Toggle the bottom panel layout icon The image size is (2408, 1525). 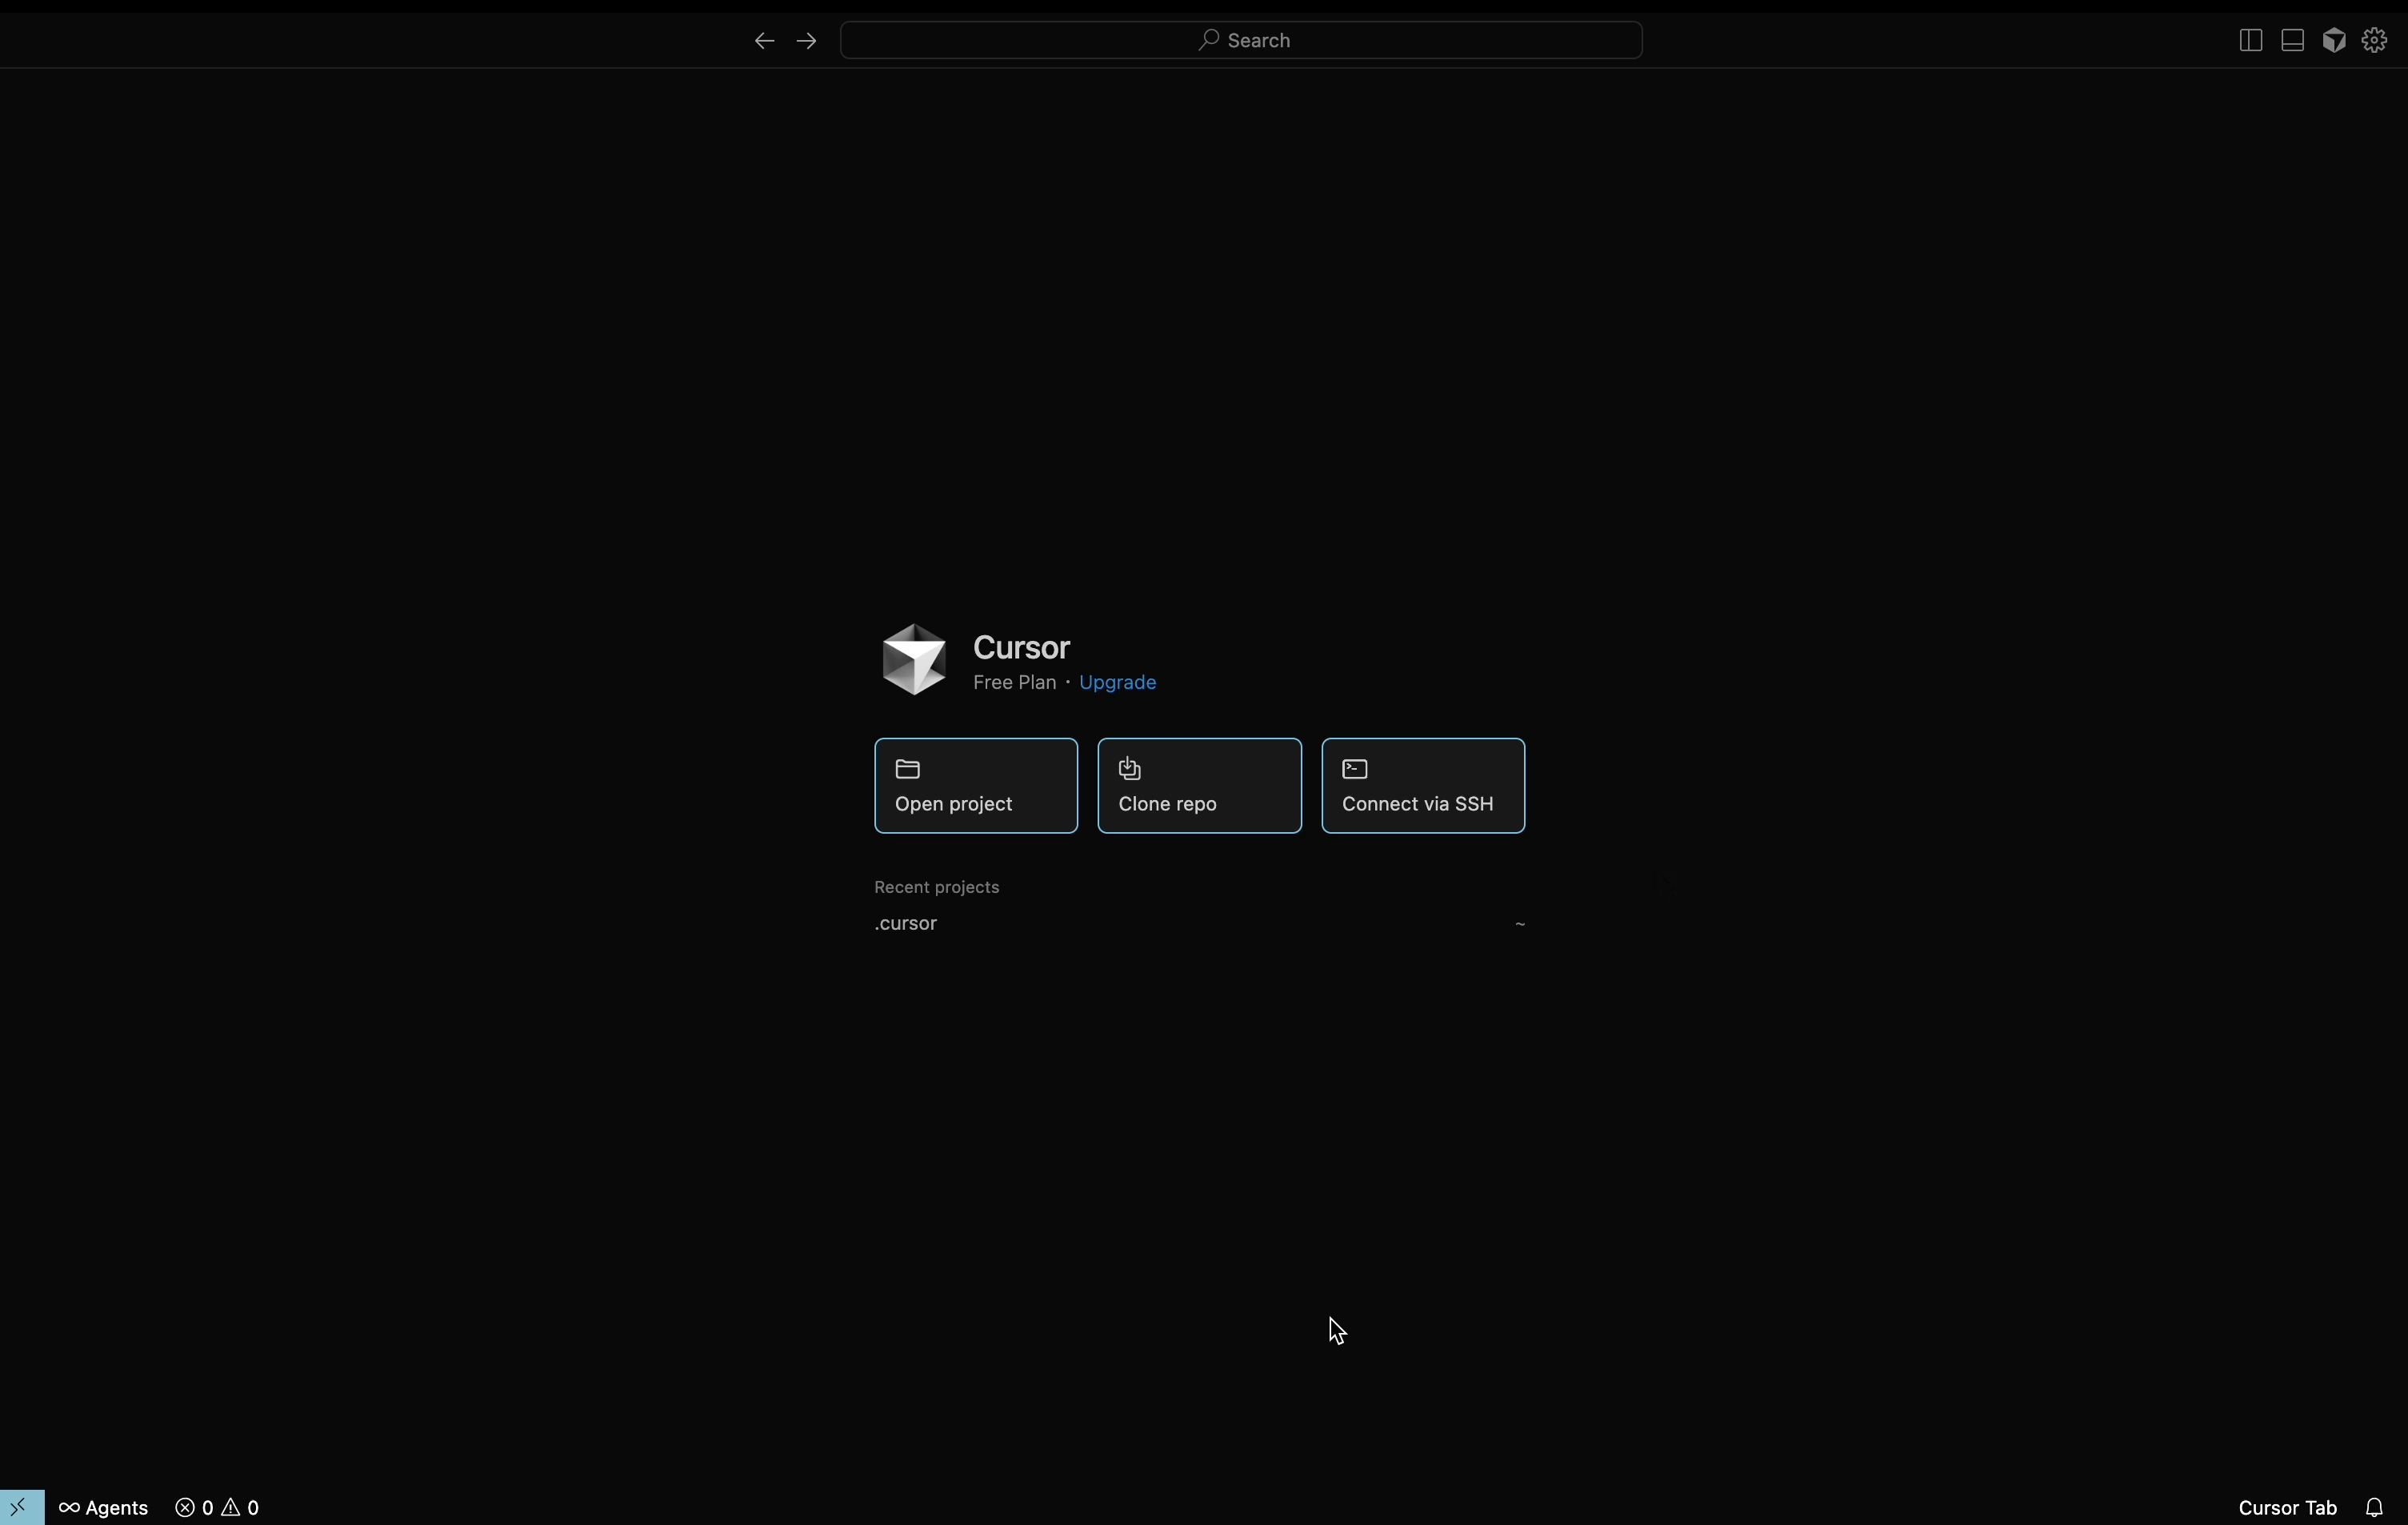click(x=2292, y=40)
